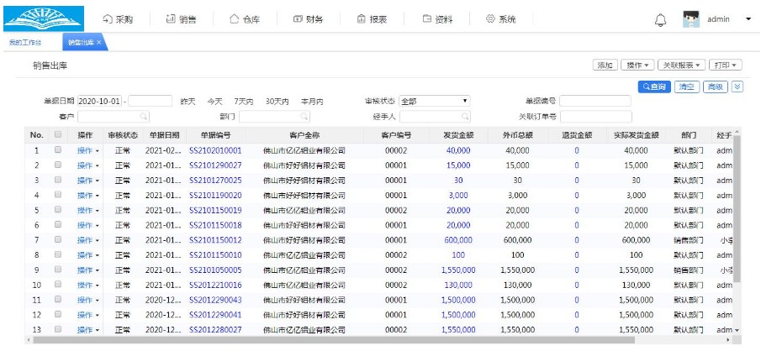Click the admin user avatar
The width and height of the screenshot is (761, 351).
point(691,19)
